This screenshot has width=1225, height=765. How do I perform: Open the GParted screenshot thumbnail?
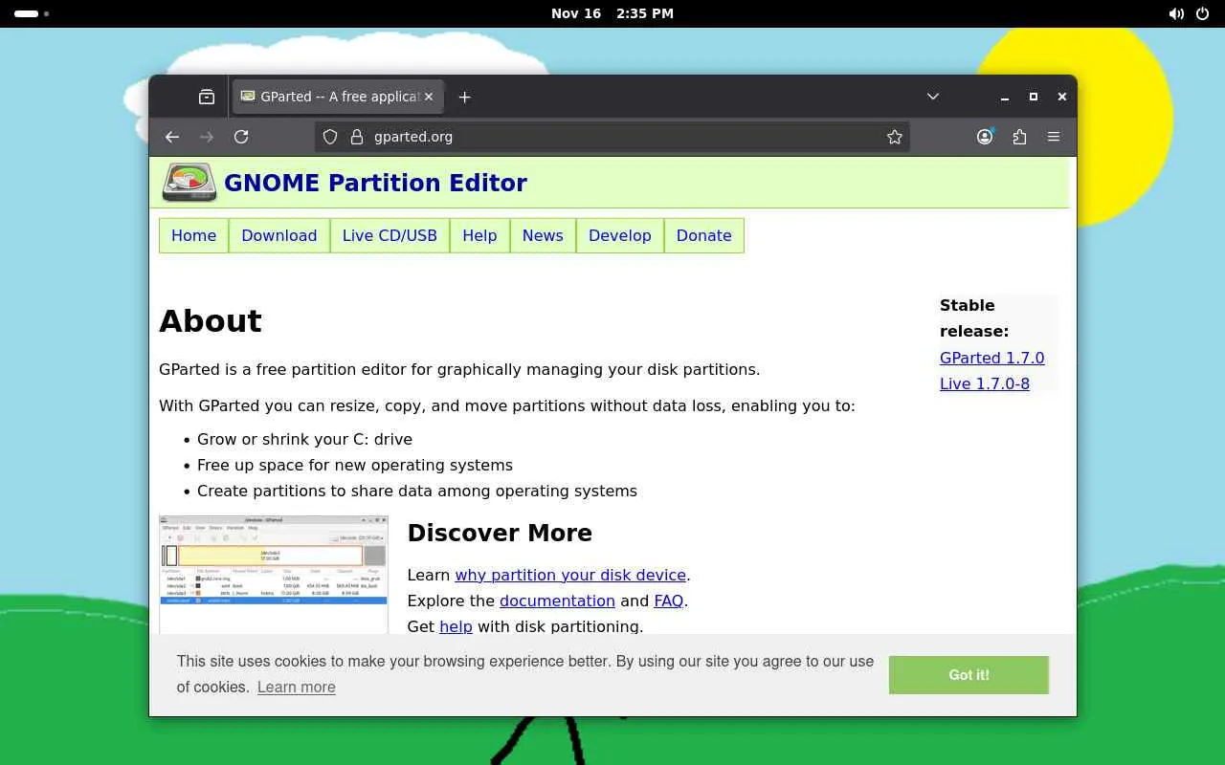[x=274, y=574]
